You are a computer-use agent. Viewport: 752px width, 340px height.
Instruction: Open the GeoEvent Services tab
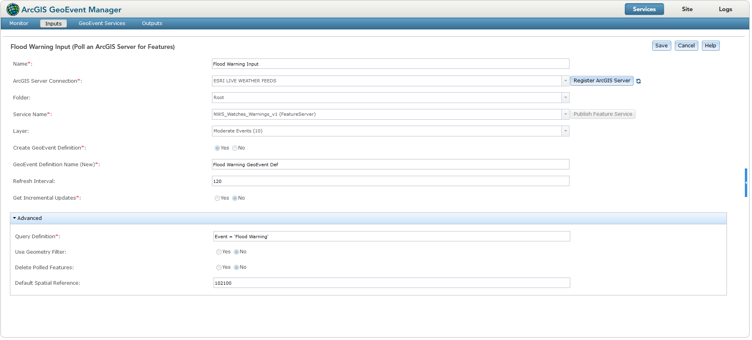coord(102,23)
